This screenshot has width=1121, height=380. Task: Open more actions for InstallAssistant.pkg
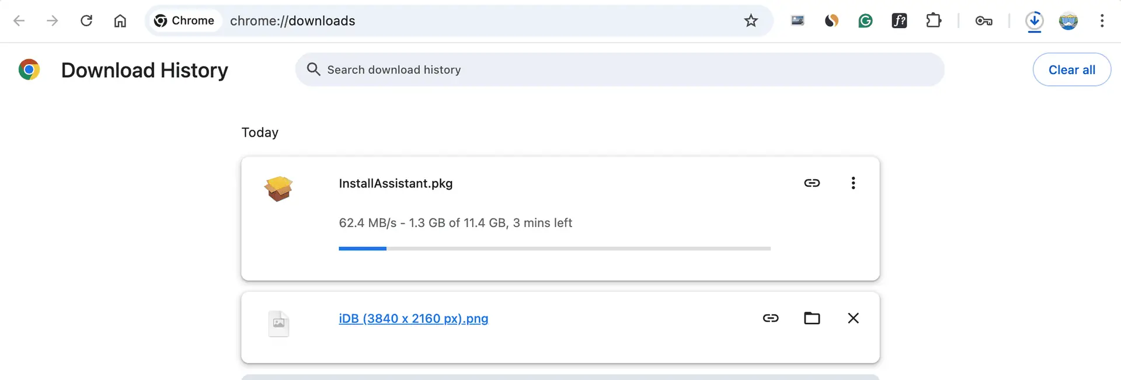853,183
